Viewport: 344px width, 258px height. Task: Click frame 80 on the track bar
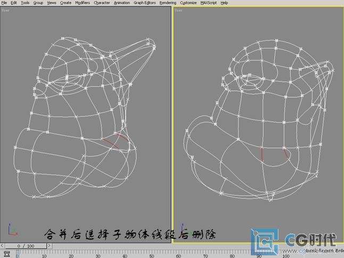pos(232,256)
